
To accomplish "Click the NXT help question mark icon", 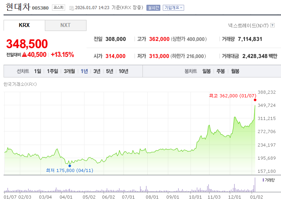I will (272, 25).
